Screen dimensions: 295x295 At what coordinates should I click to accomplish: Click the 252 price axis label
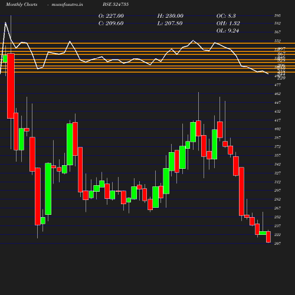tap(277, 217)
